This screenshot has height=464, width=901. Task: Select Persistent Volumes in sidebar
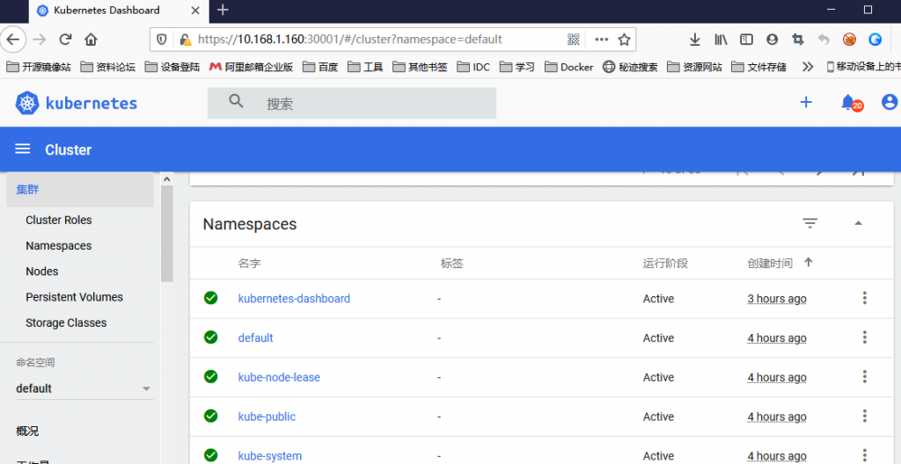pos(74,297)
